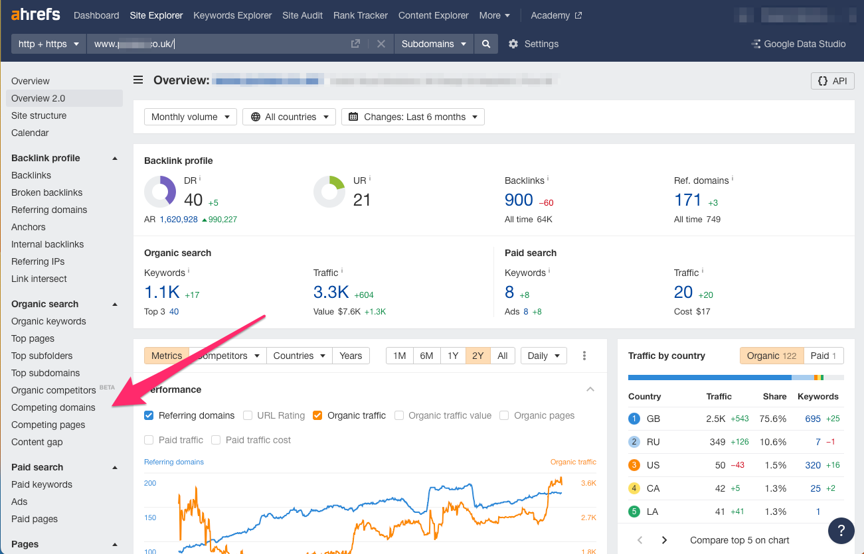
Task: Open the Subdomains mode dropdown
Action: point(434,44)
